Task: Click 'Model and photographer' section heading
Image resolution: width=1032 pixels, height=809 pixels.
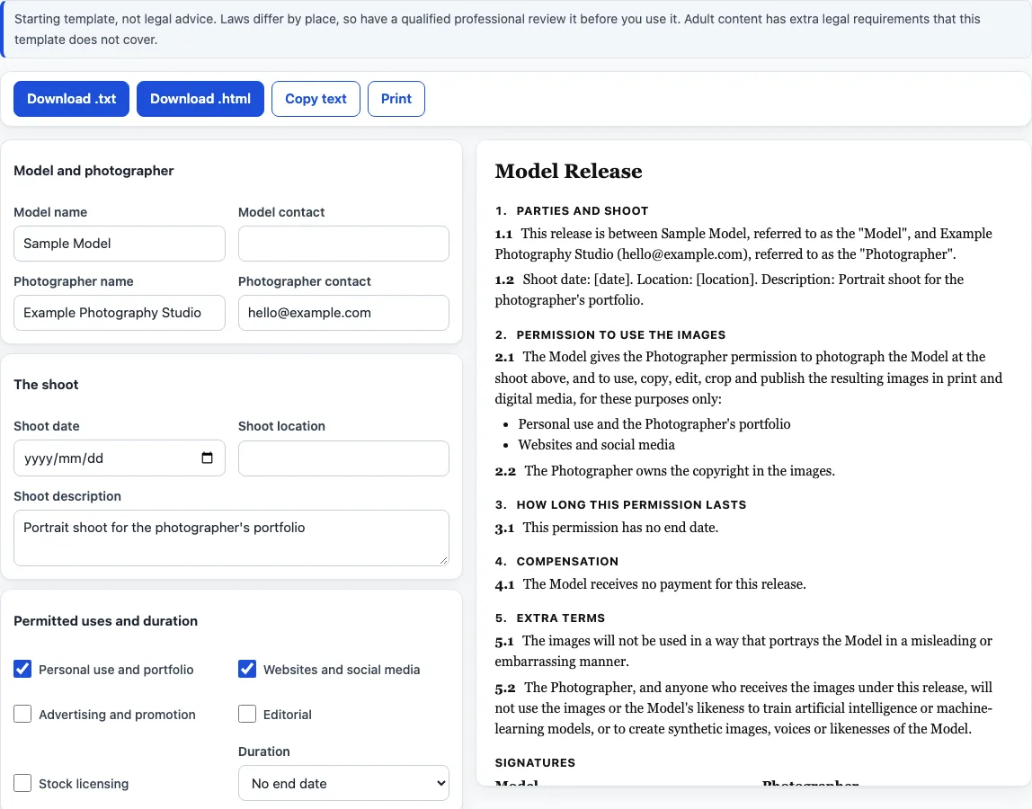Action: coord(93,171)
